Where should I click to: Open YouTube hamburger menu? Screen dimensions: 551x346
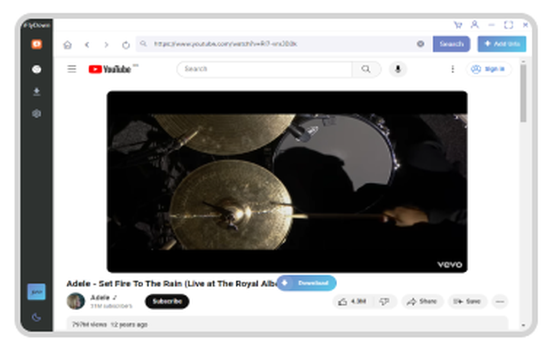(72, 69)
